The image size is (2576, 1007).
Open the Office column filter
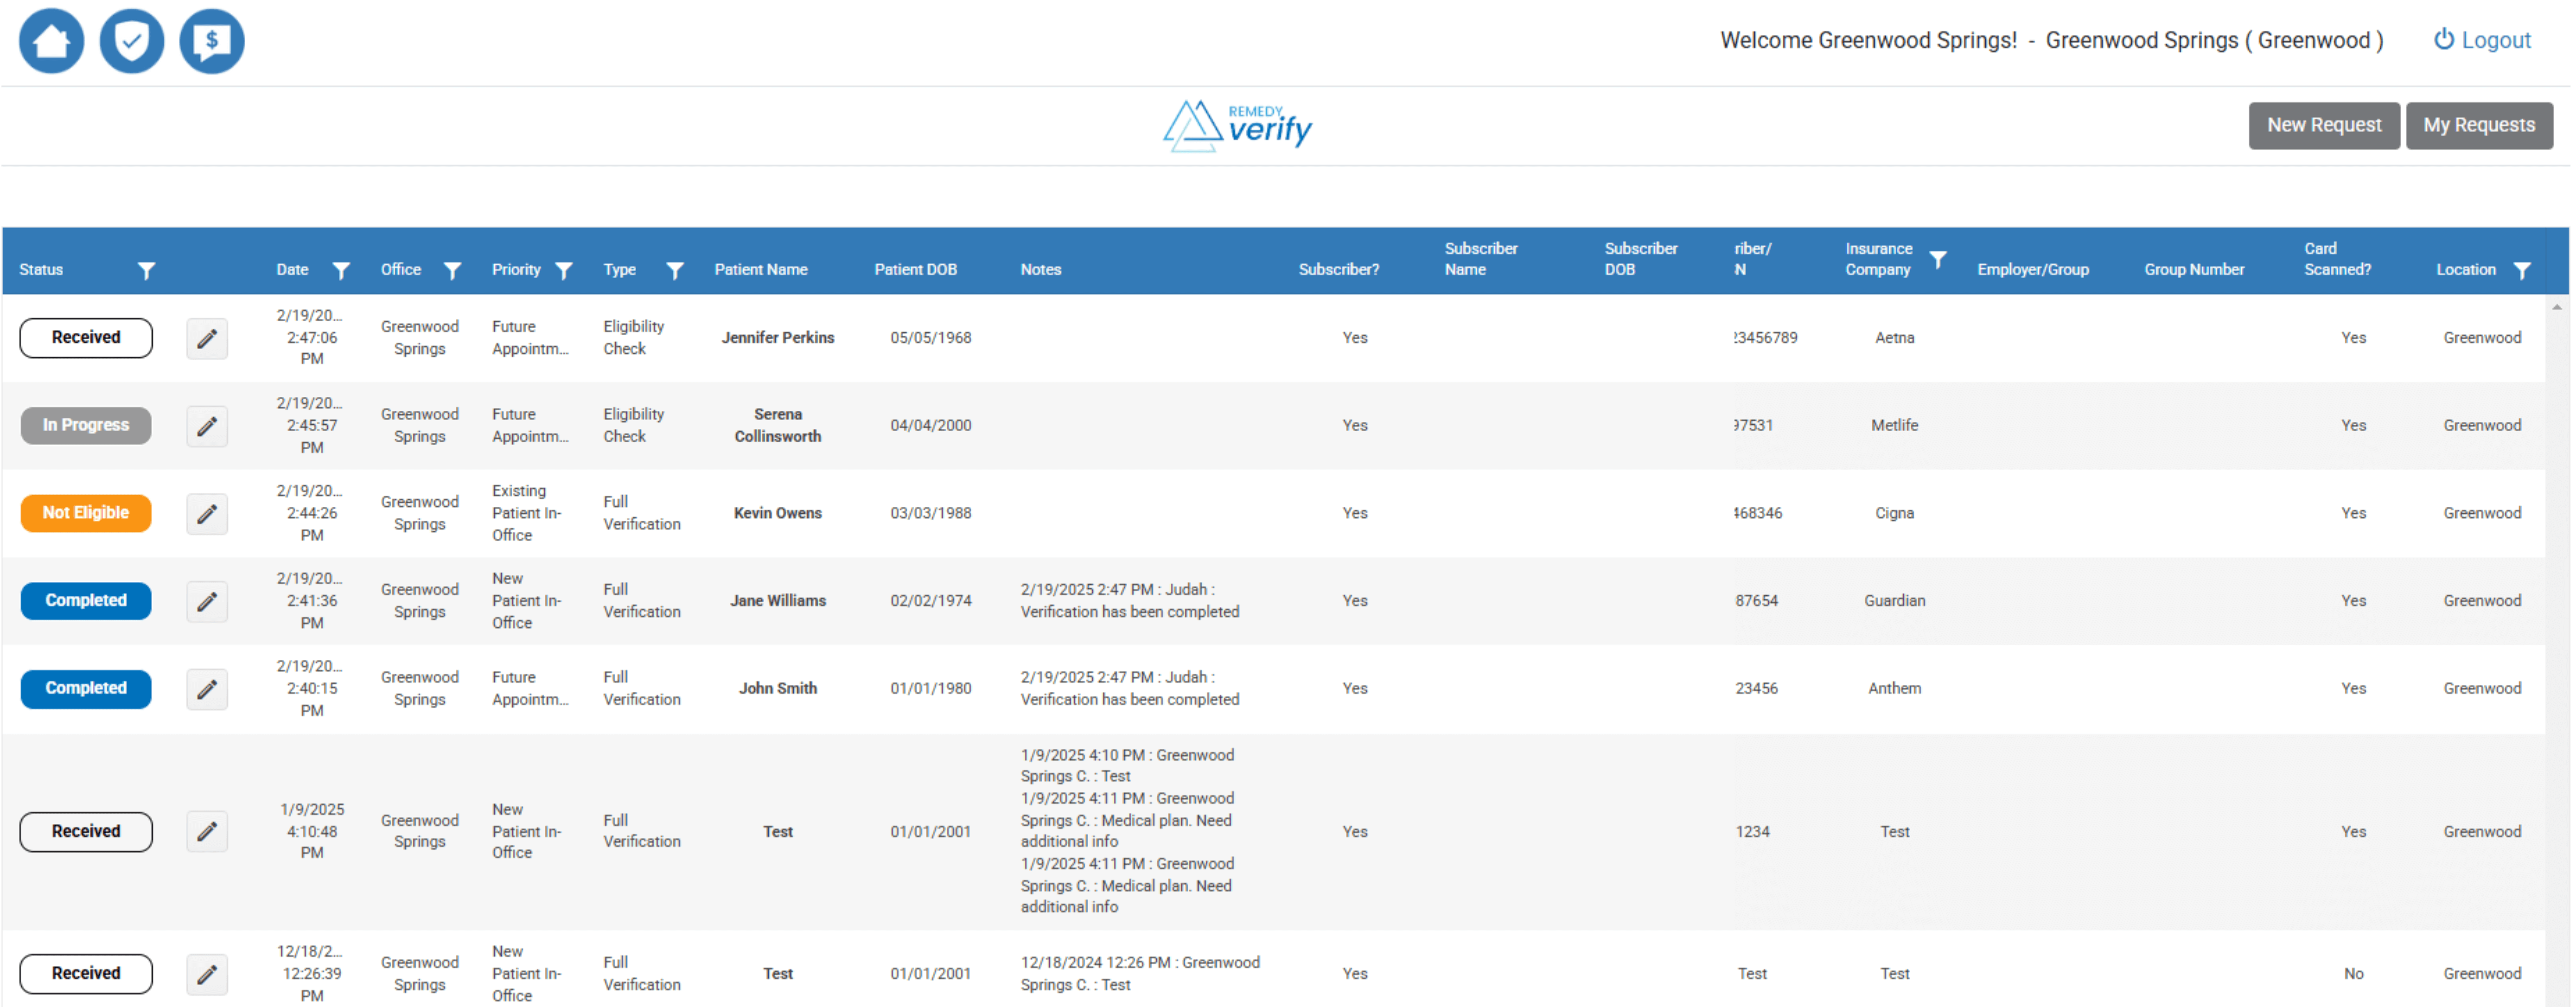tap(452, 270)
